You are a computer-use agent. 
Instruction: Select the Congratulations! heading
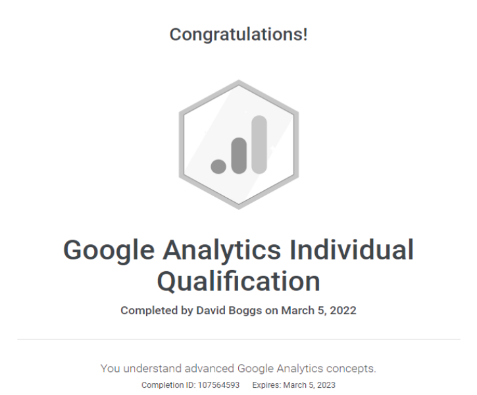(239, 34)
